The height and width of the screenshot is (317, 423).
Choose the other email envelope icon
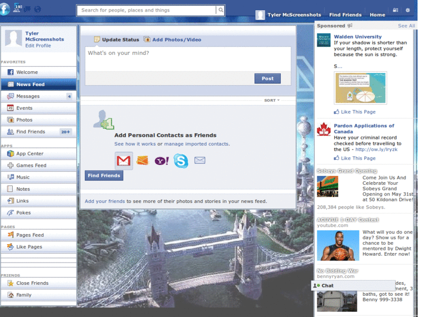(200, 161)
